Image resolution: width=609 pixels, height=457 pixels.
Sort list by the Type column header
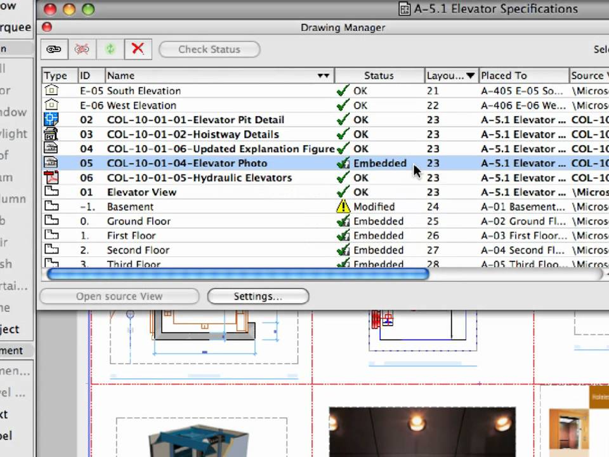(60, 76)
